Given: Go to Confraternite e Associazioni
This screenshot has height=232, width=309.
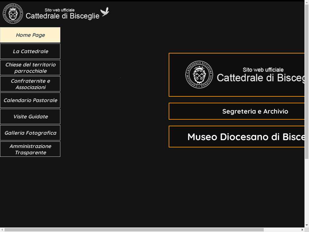Looking at the screenshot, I should point(30,84).
